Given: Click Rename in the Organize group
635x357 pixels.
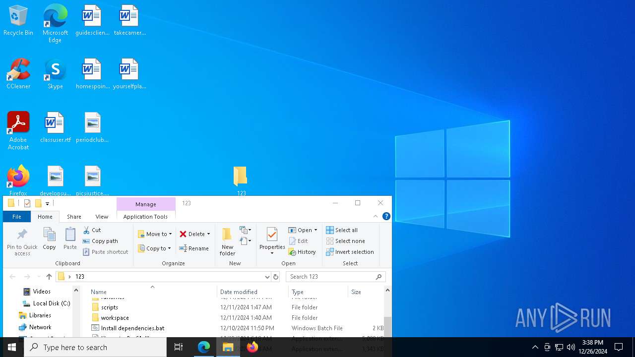Looking at the screenshot, I should pos(193,248).
